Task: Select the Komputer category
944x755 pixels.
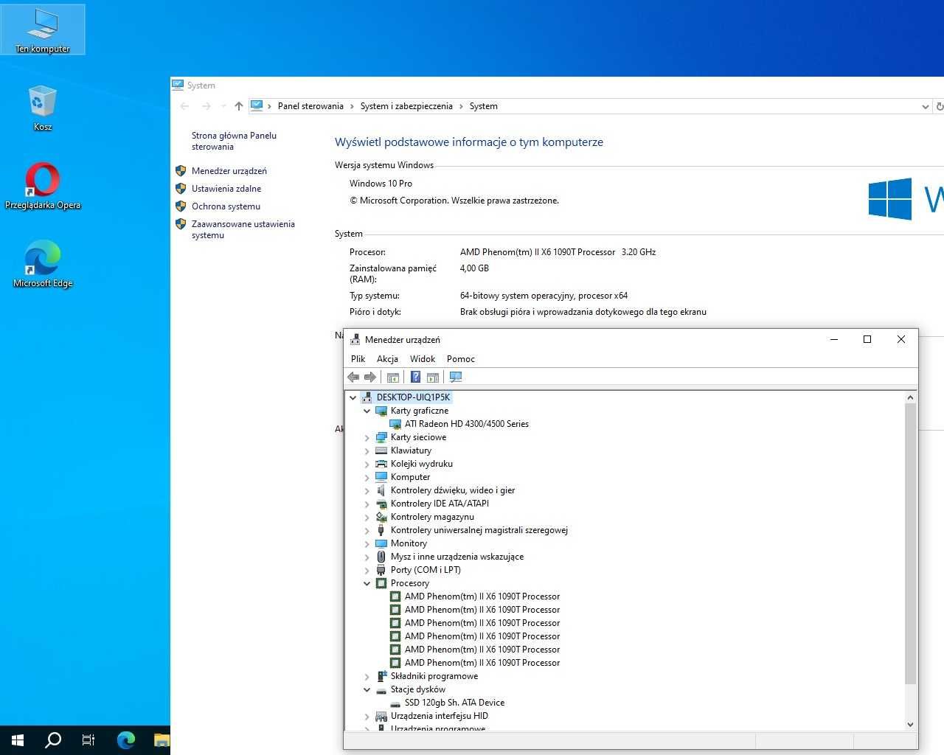Action: point(410,477)
